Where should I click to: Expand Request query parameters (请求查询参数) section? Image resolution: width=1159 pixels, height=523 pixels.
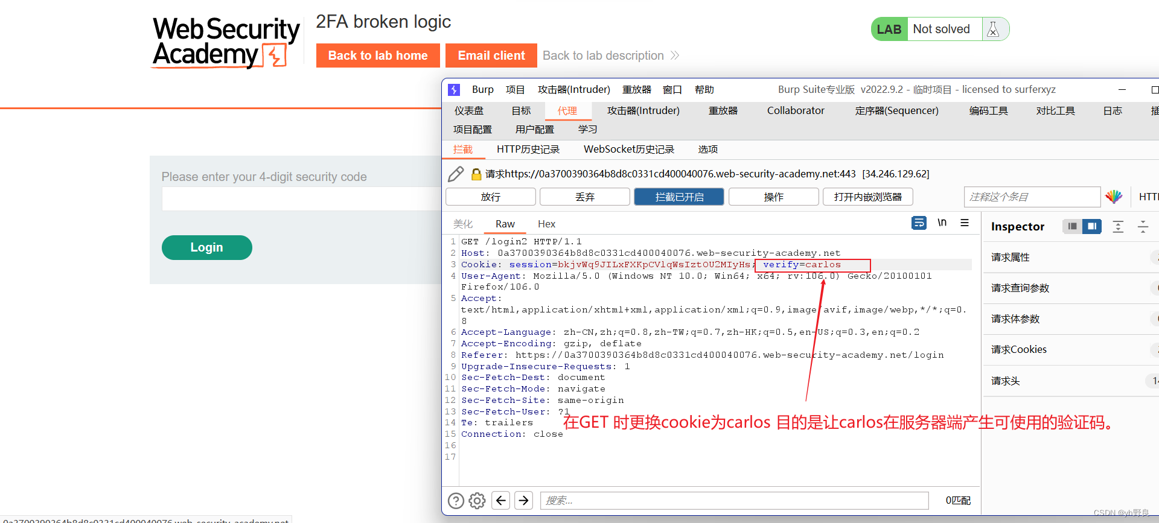pos(1071,288)
